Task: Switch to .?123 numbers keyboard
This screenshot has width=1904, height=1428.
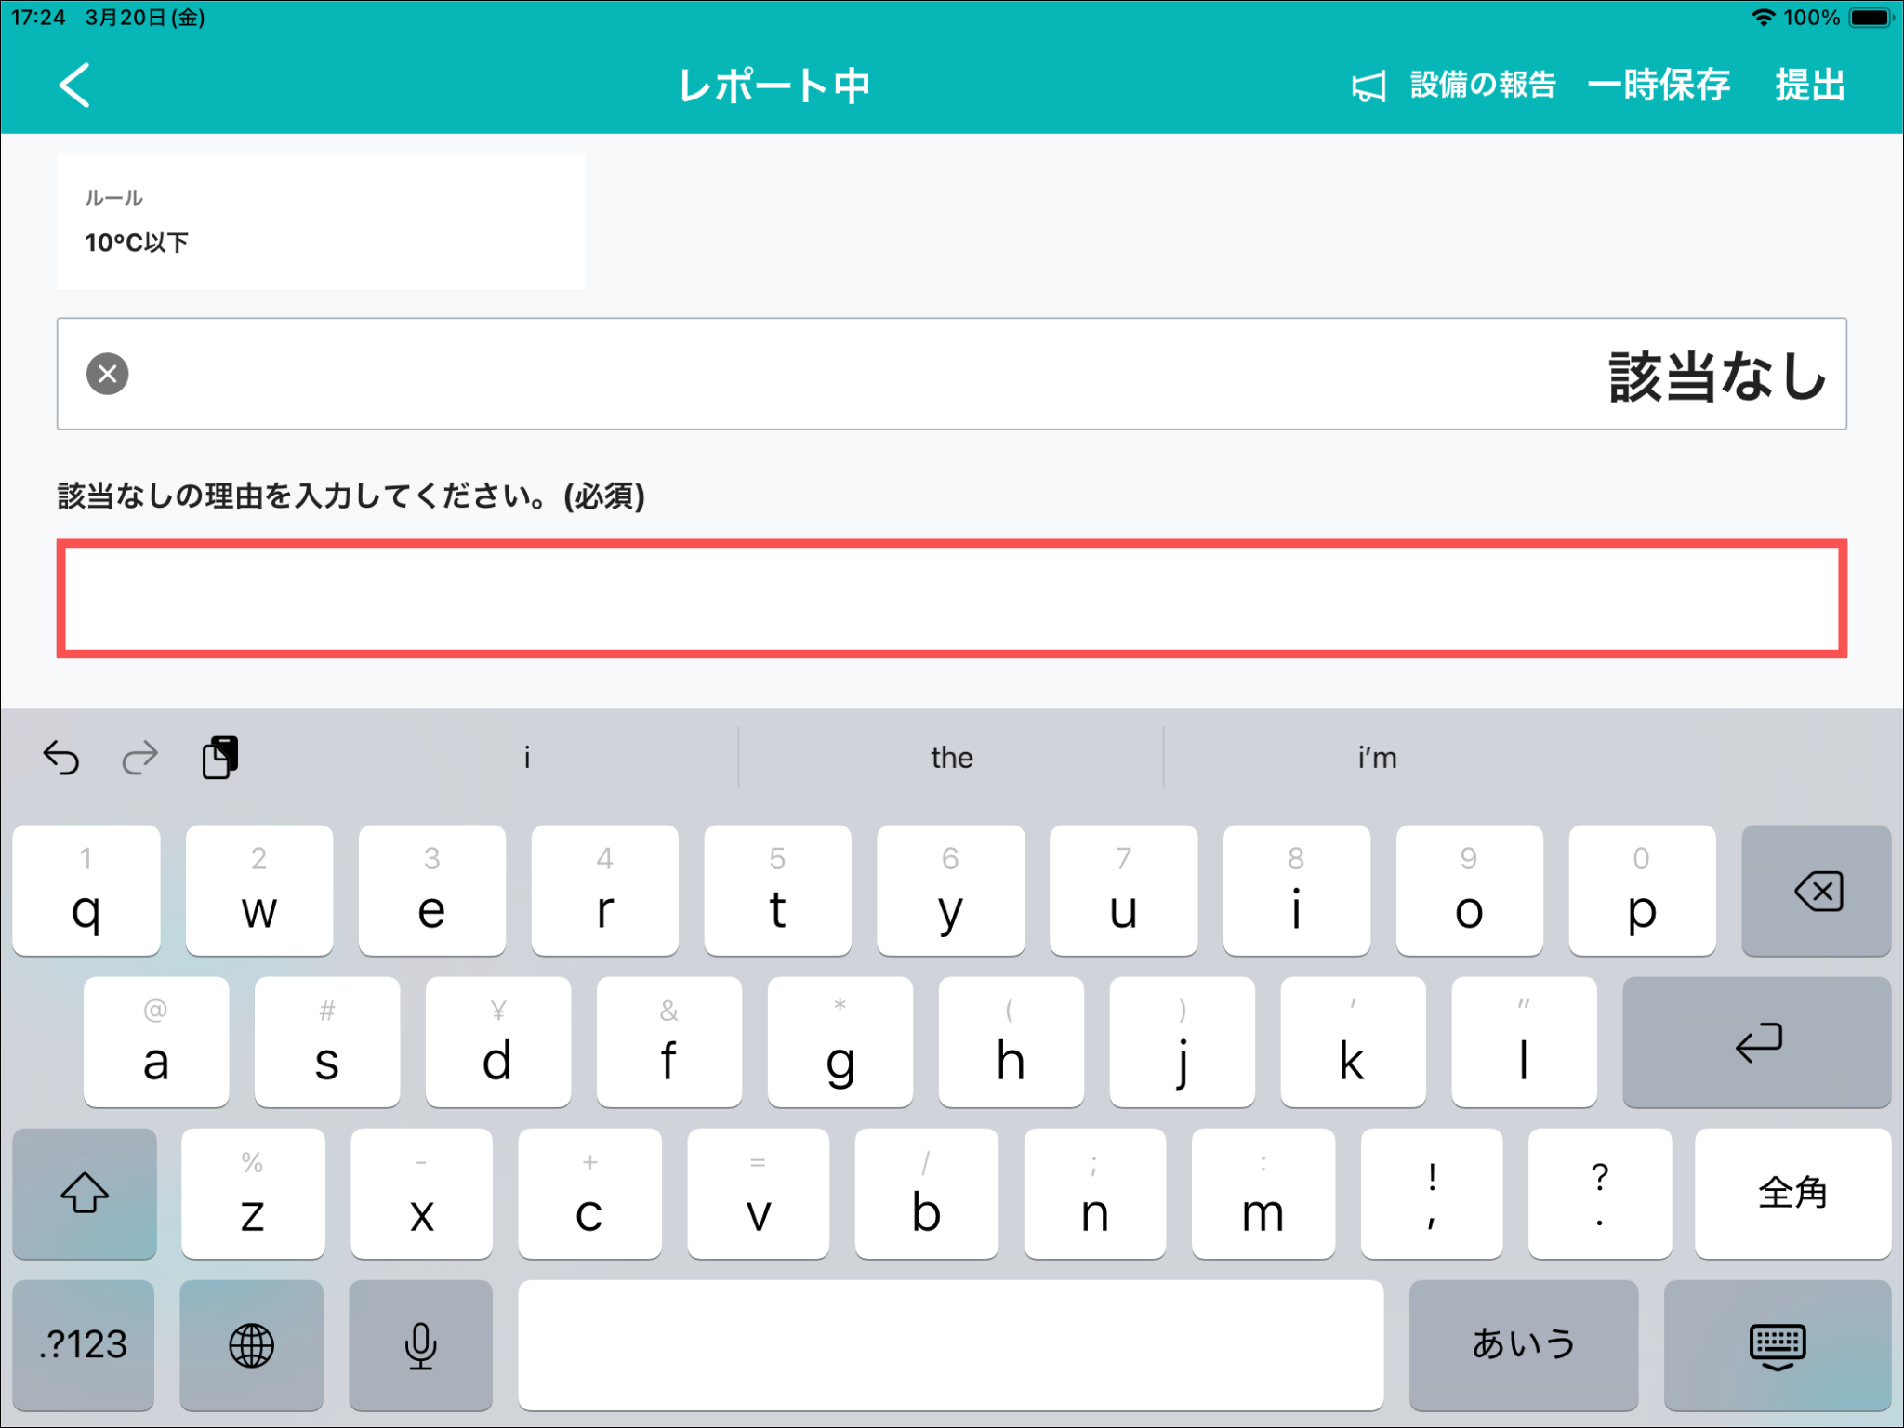Action: pos(84,1344)
